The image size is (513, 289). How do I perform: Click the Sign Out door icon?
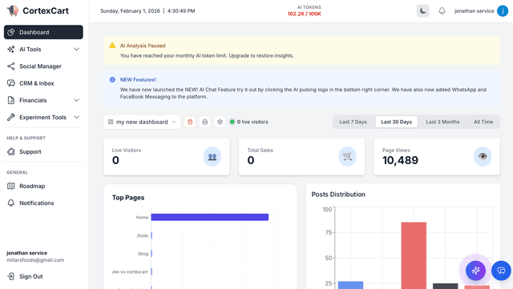coord(10,276)
